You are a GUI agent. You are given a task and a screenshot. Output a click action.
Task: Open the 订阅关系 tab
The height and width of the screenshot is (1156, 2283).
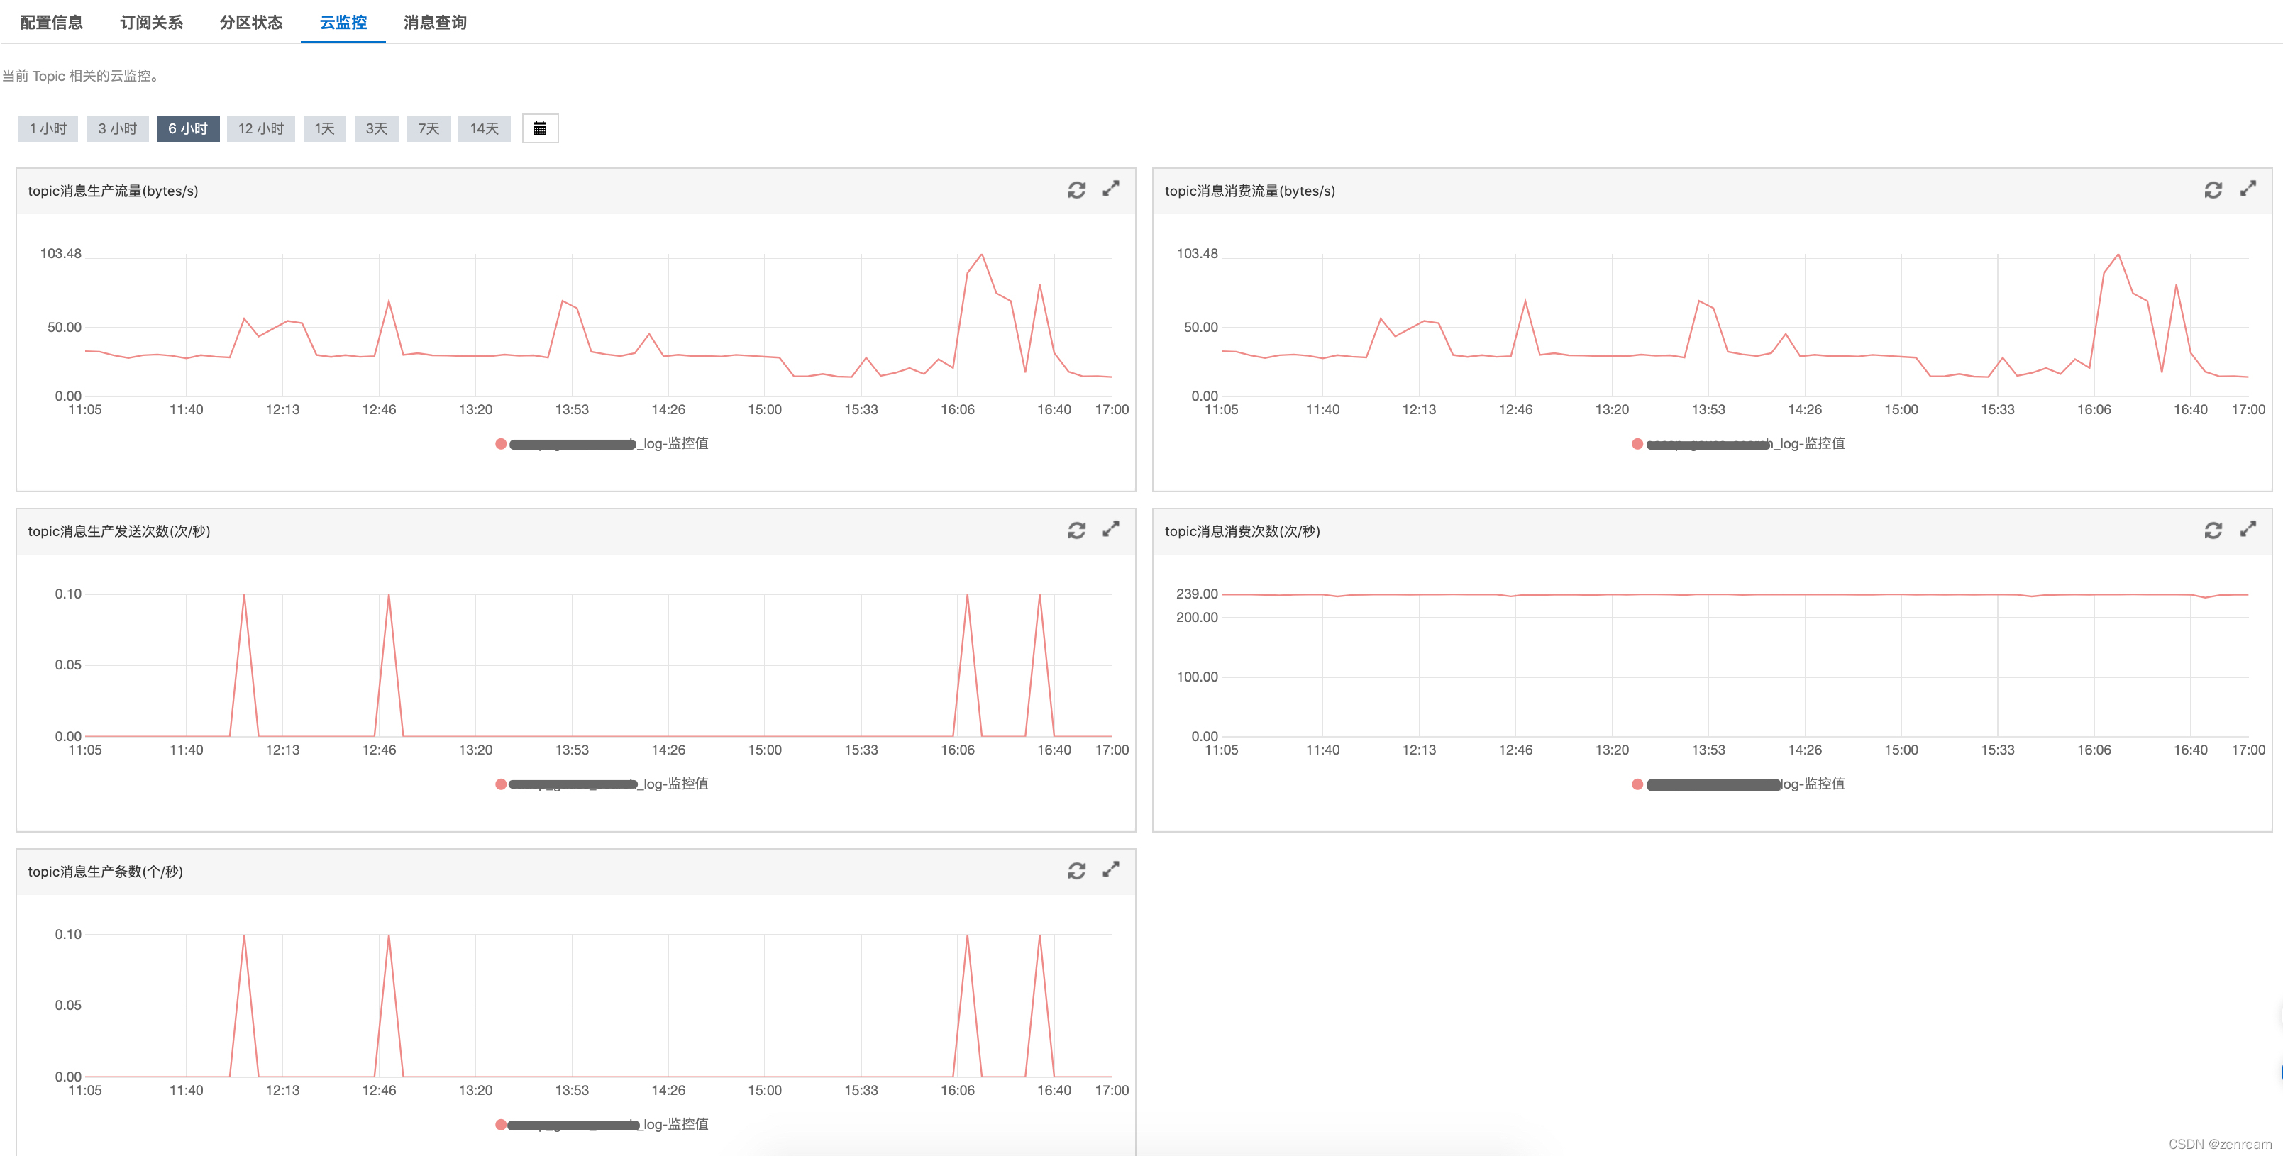(152, 22)
